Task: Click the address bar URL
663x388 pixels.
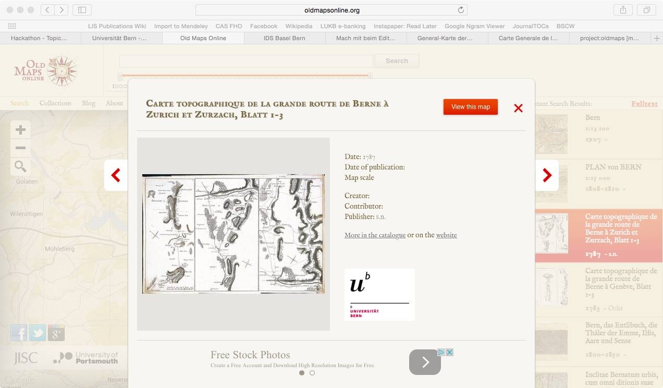Action: [x=331, y=10]
